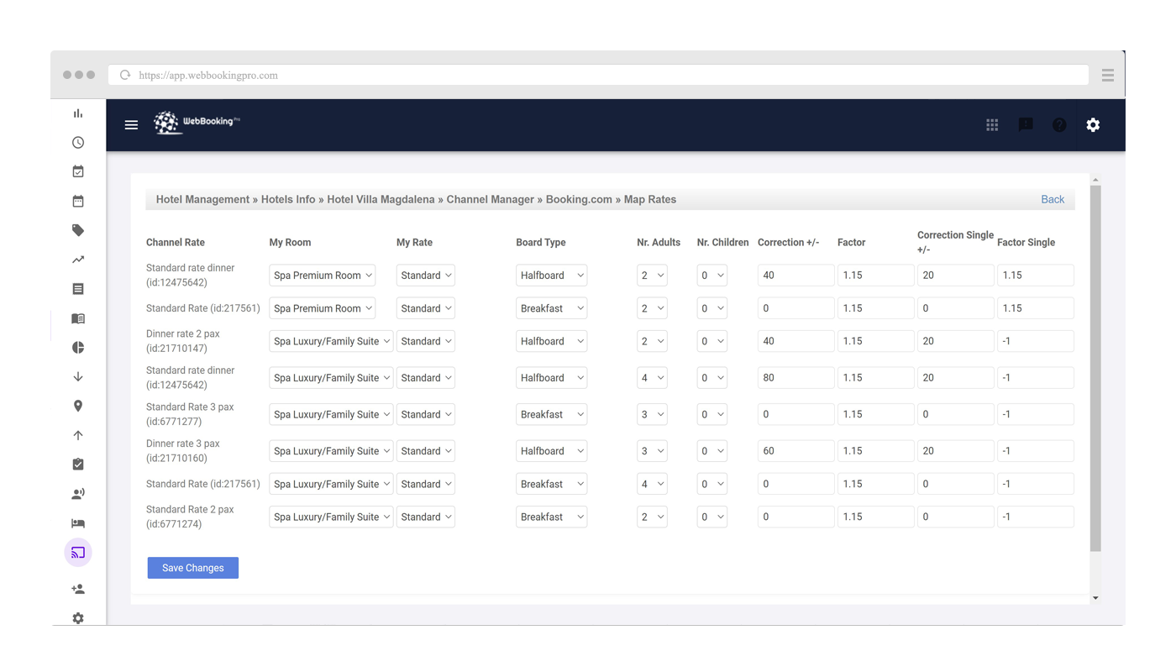
Task: Click the Save Changes button
Action: [x=192, y=568]
